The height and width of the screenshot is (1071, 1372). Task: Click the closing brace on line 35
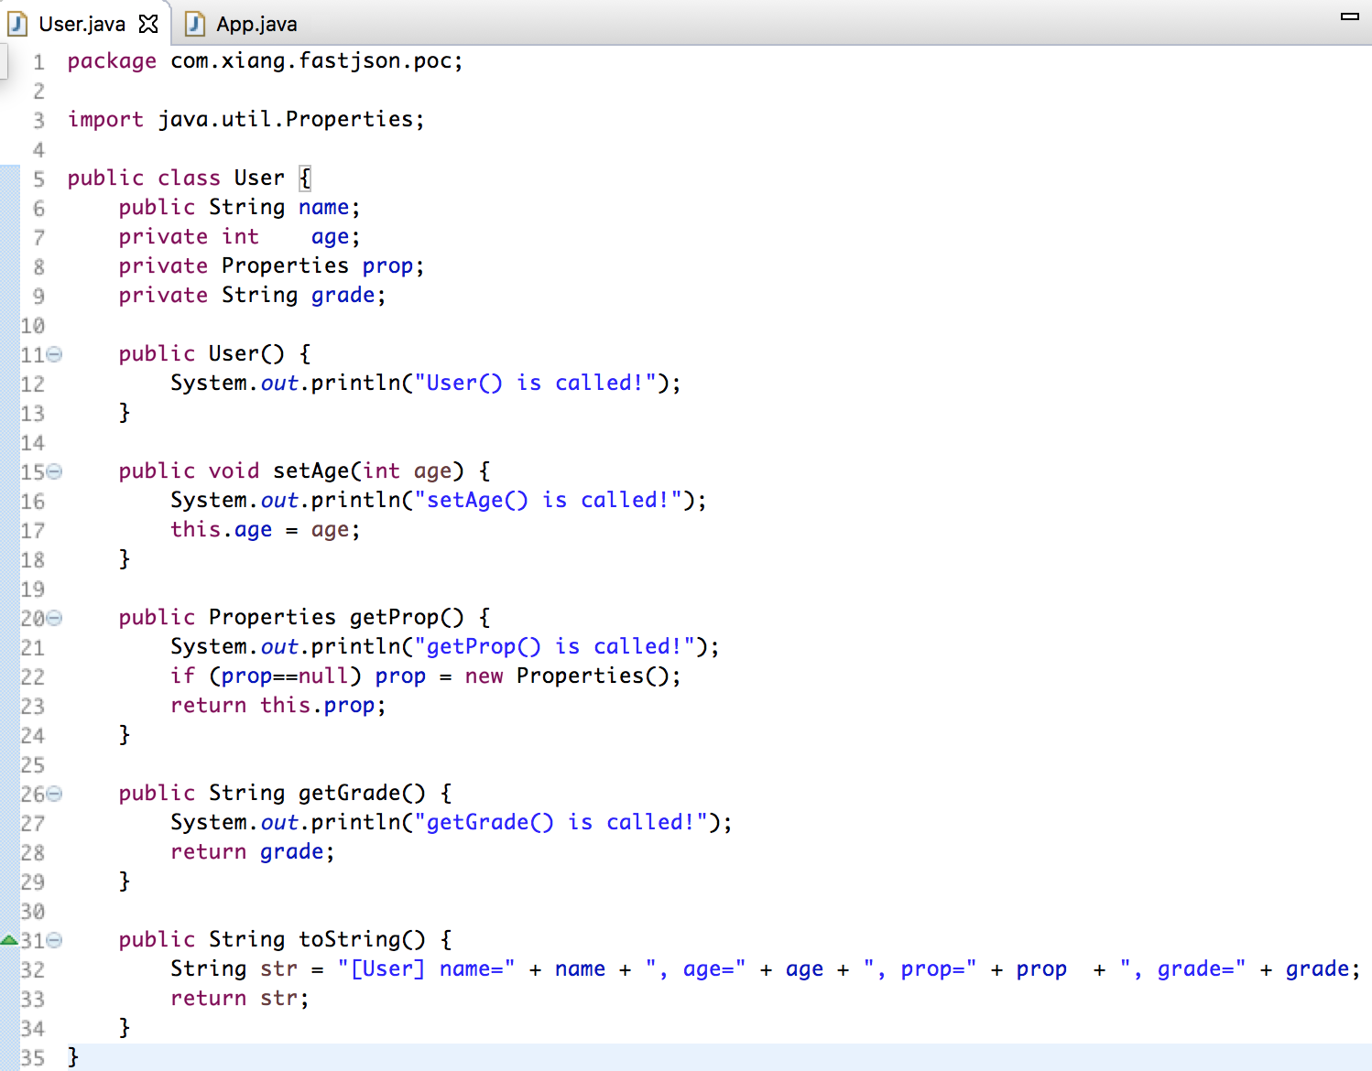[x=73, y=1056]
